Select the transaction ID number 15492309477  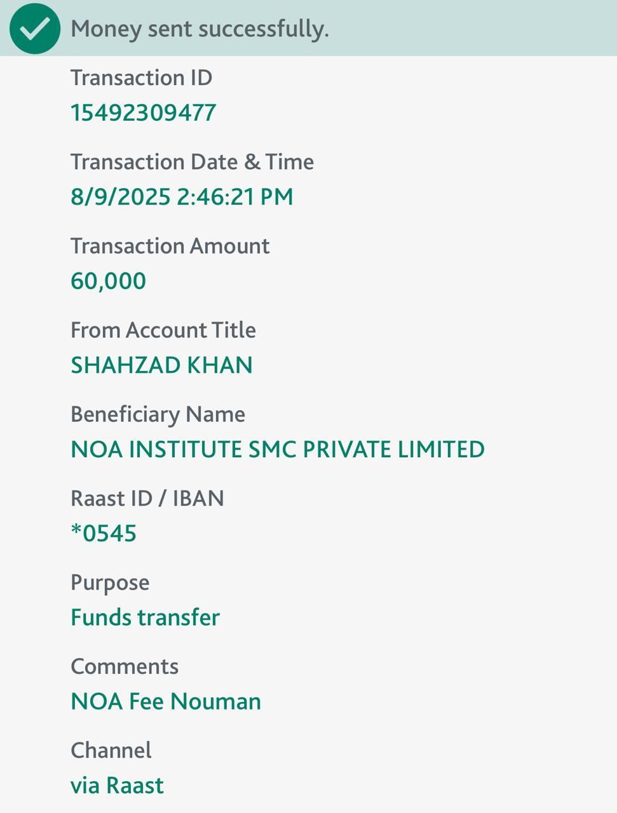pyautogui.click(x=143, y=112)
